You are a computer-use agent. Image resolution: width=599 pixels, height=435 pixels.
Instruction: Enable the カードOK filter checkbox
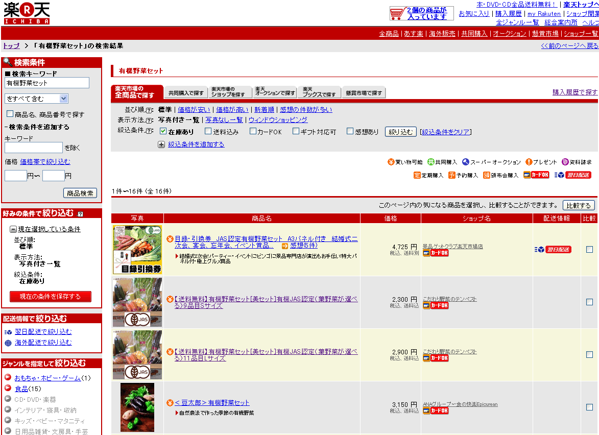[x=253, y=131]
